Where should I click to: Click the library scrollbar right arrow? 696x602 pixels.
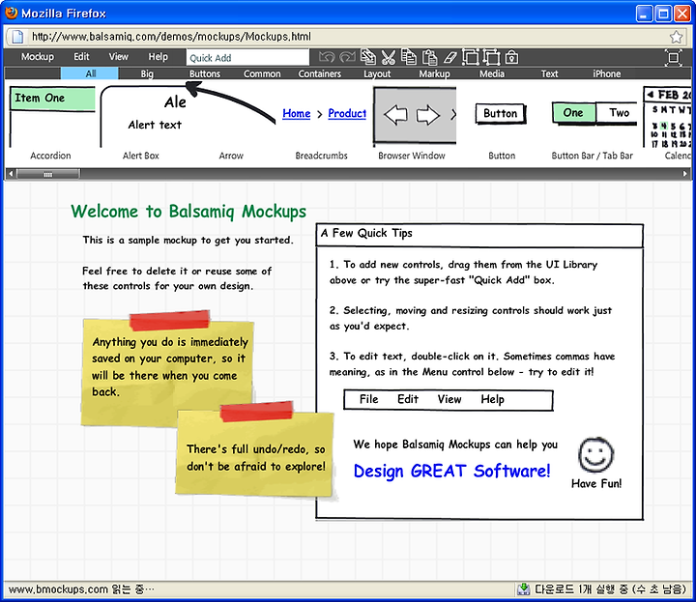(x=685, y=174)
